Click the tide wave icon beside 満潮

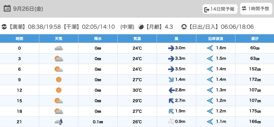click(x=4, y=27)
